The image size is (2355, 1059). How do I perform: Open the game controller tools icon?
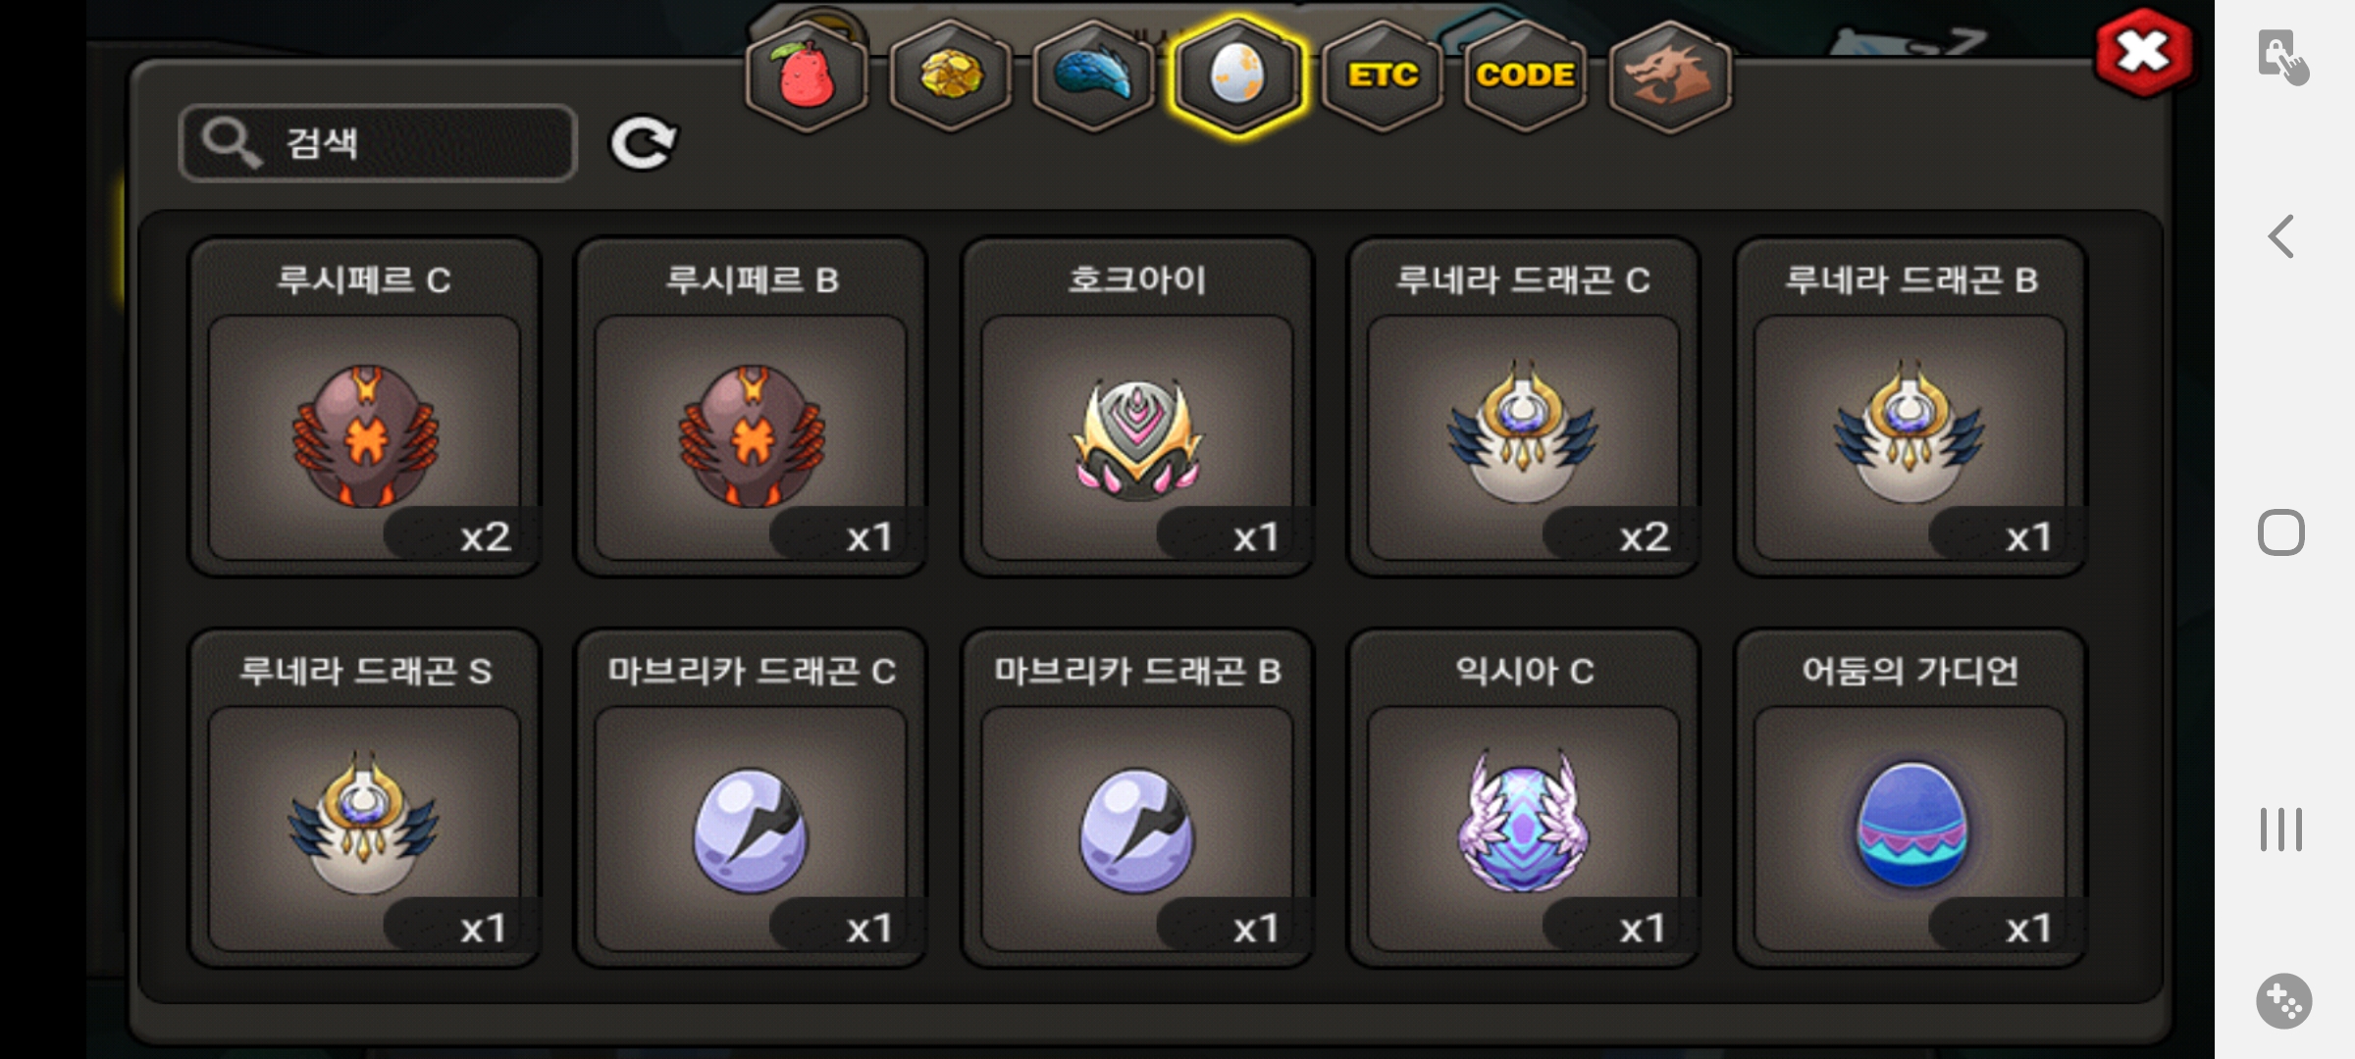(2283, 1001)
